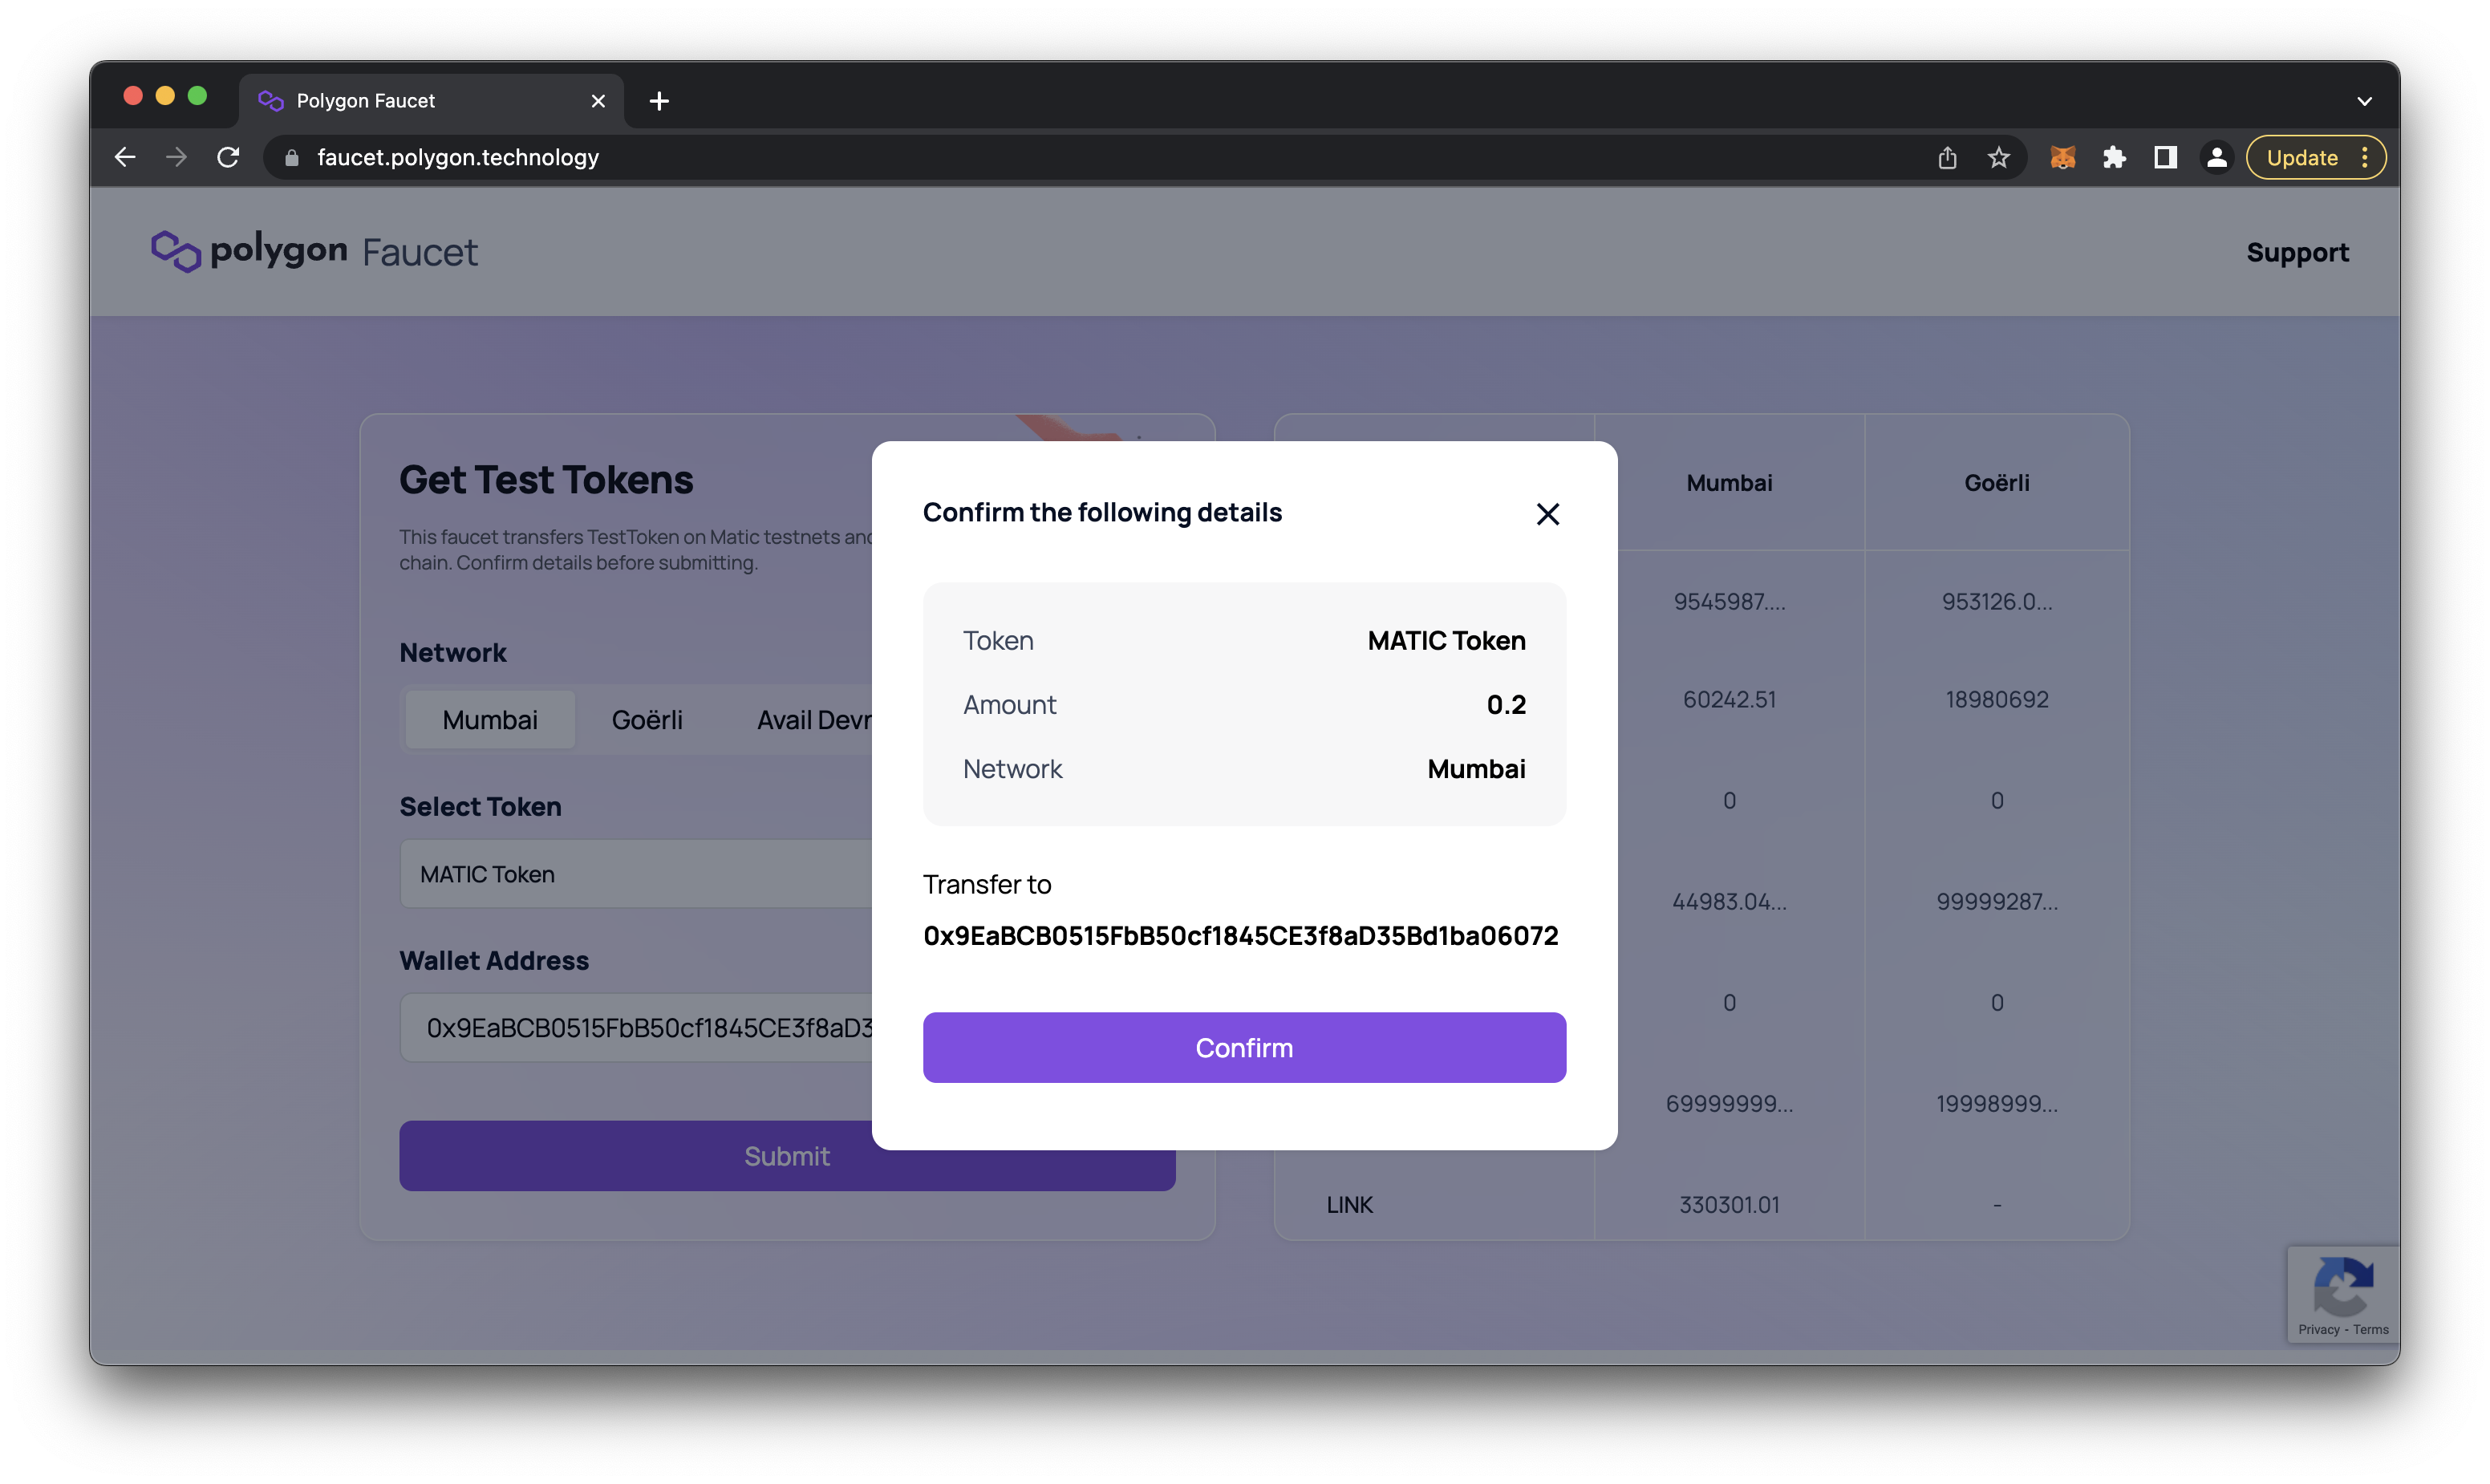Image resolution: width=2490 pixels, height=1484 pixels.
Task: Select the Avail Devnet network tab
Action: point(814,719)
